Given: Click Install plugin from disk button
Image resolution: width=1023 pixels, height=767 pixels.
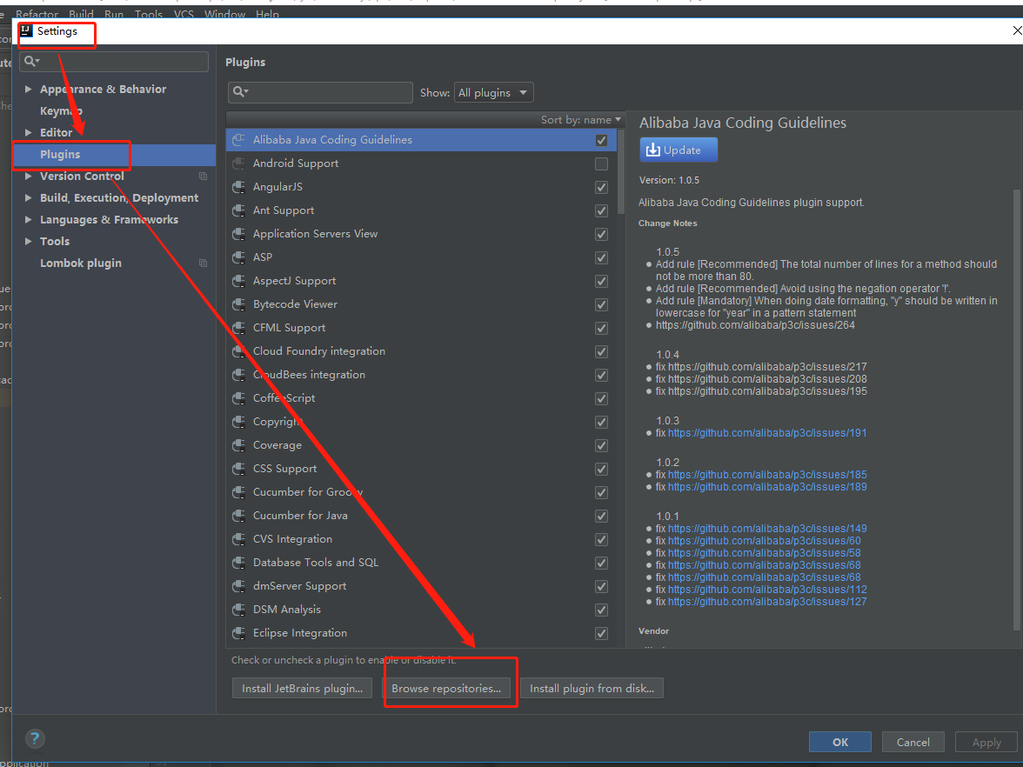Looking at the screenshot, I should [592, 688].
